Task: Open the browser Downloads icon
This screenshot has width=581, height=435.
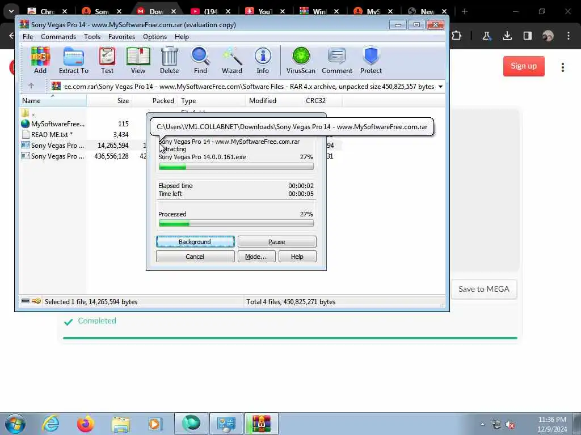Action: pos(507,36)
